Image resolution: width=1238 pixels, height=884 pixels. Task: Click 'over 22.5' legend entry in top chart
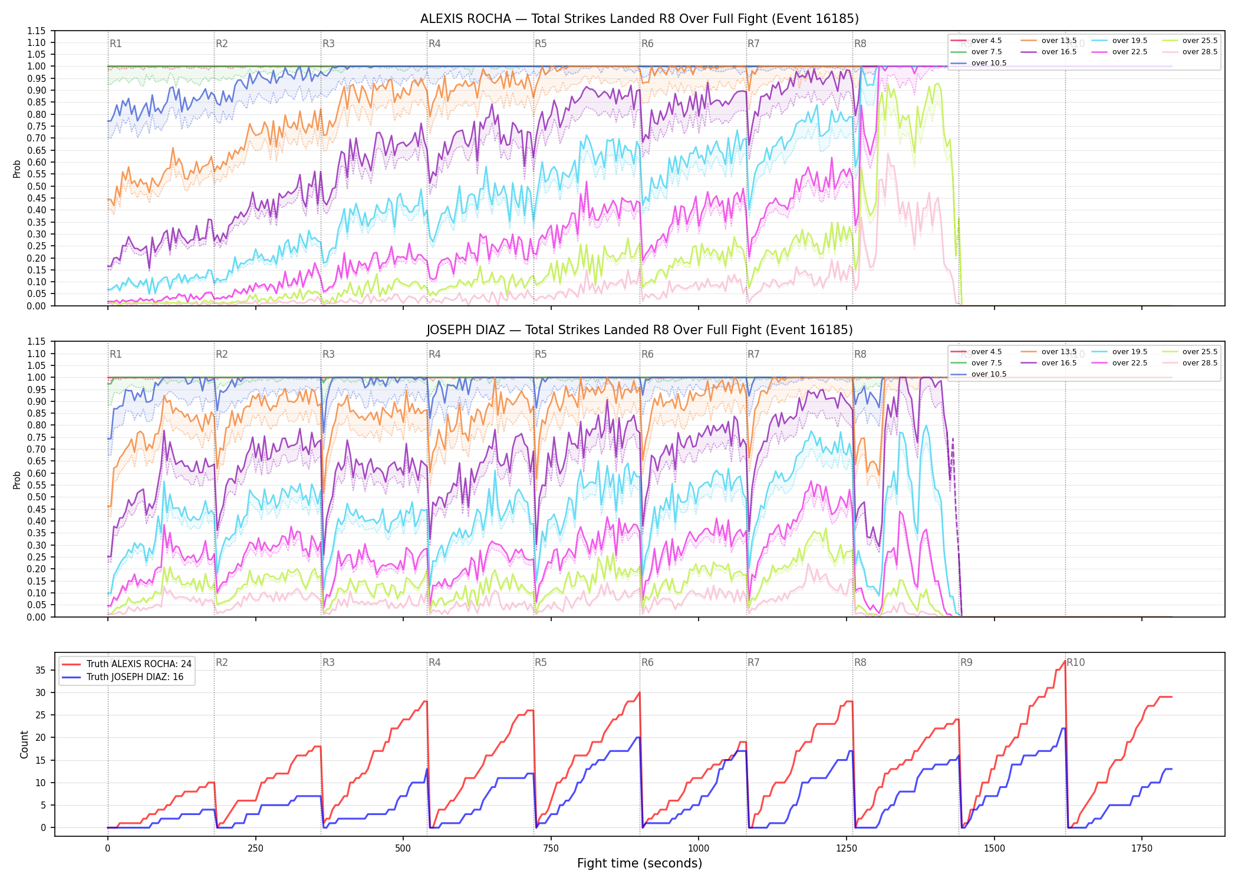pyautogui.click(x=1120, y=52)
